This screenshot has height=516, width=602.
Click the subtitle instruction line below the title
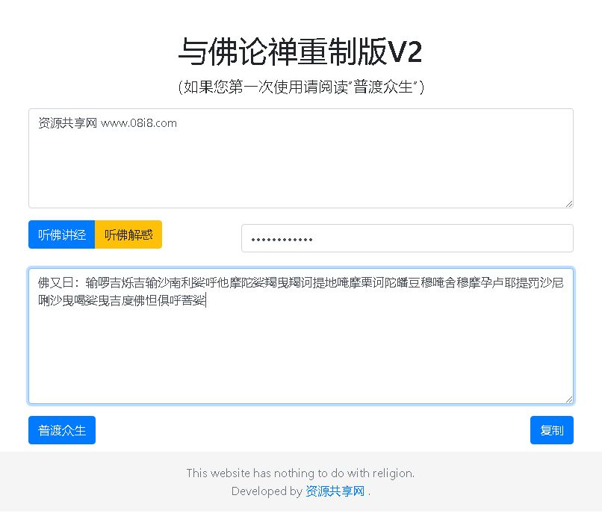(x=301, y=87)
